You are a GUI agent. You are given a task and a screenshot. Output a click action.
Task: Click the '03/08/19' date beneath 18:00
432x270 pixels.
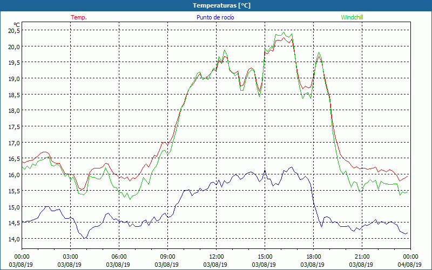[x=313, y=265]
